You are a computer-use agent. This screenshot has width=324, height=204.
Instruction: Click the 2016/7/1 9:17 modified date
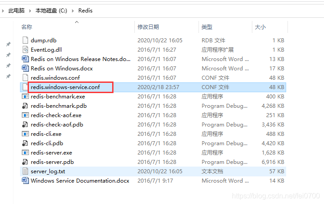(x=155, y=181)
